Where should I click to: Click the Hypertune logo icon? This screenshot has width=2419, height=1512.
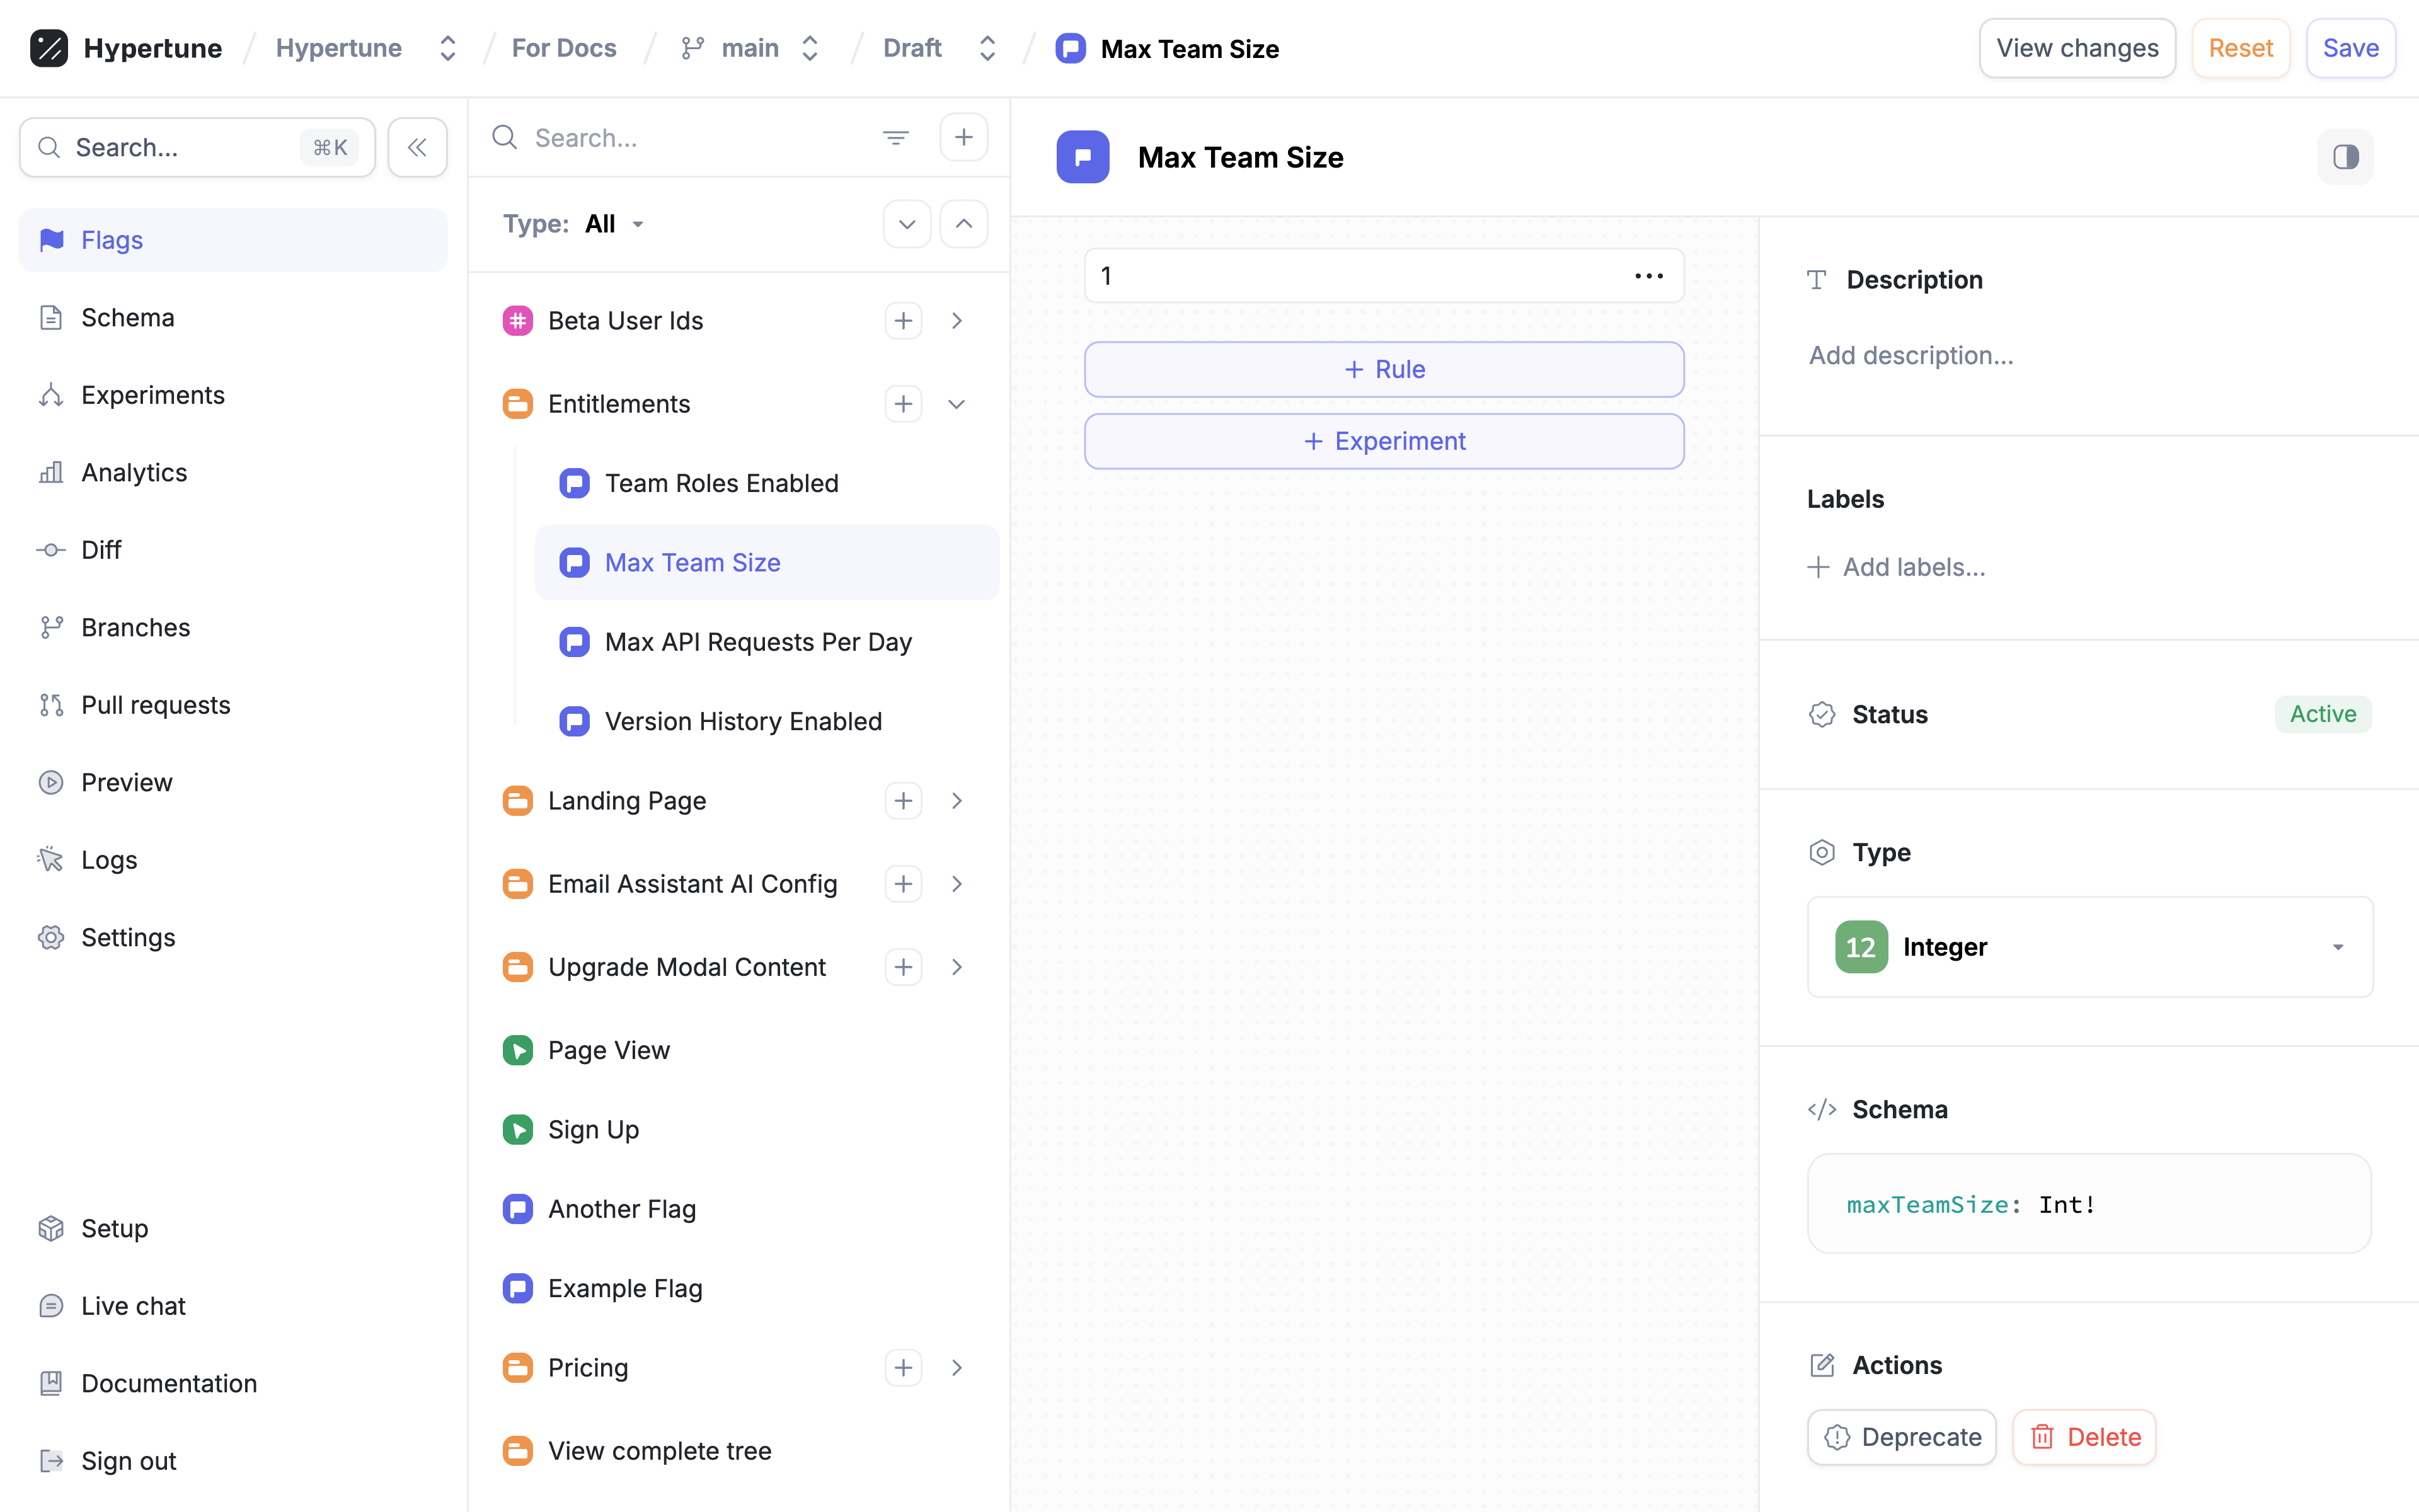pyautogui.click(x=48, y=48)
